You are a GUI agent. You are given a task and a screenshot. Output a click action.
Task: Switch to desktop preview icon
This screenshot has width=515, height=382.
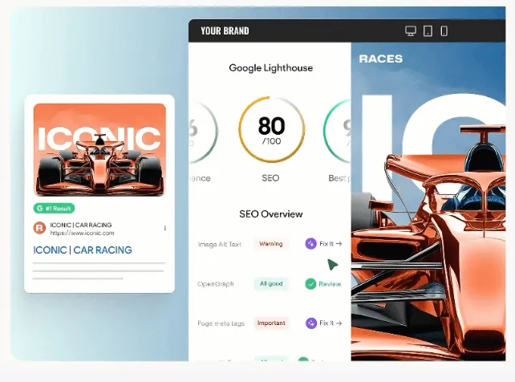tap(411, 30)
